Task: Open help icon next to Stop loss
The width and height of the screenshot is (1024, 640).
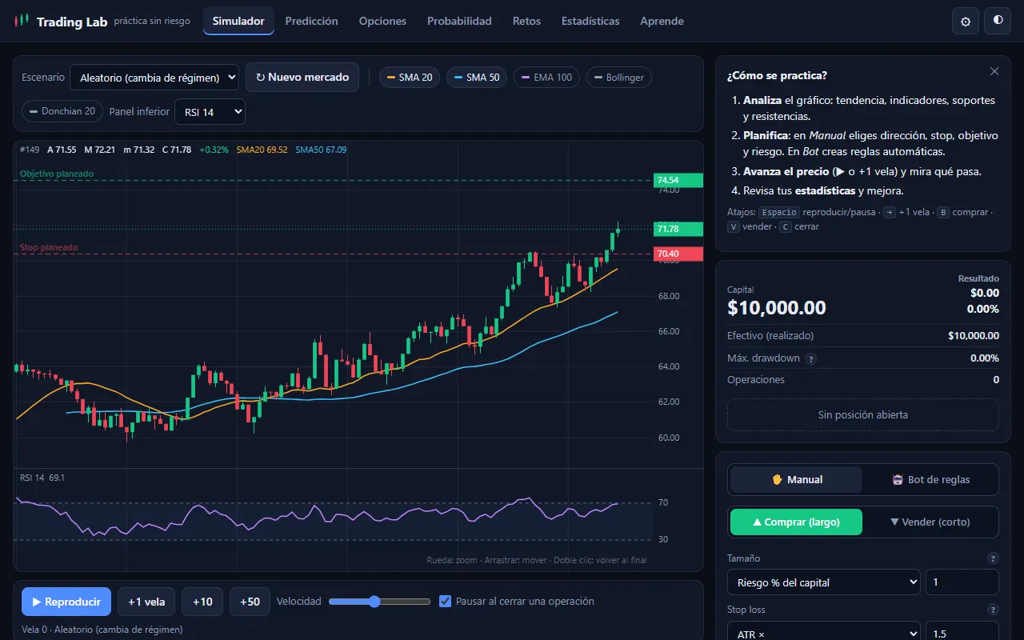Action: pyautogui.click(x=993, y=610)
